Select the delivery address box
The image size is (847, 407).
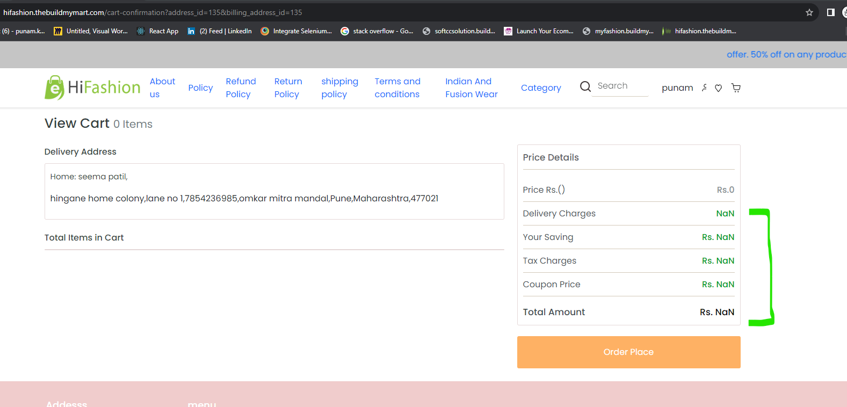[274, 191]
